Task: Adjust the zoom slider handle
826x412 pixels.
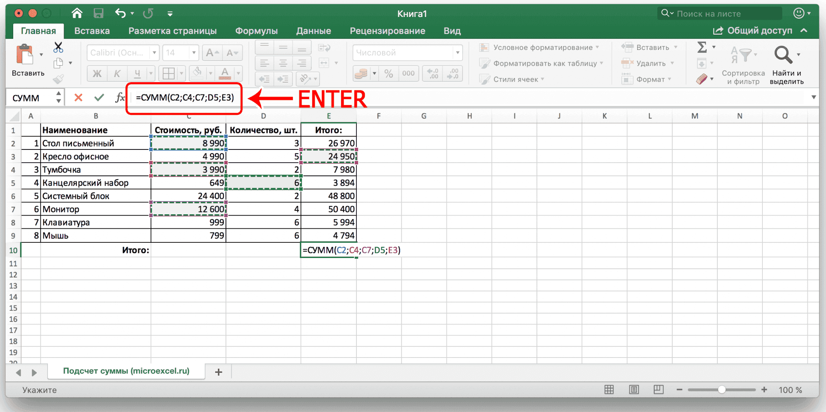Action: pyautogui.click(x=722, y=390)
